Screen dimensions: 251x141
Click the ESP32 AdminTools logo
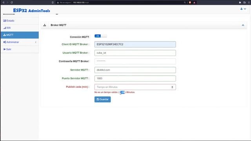31,11
